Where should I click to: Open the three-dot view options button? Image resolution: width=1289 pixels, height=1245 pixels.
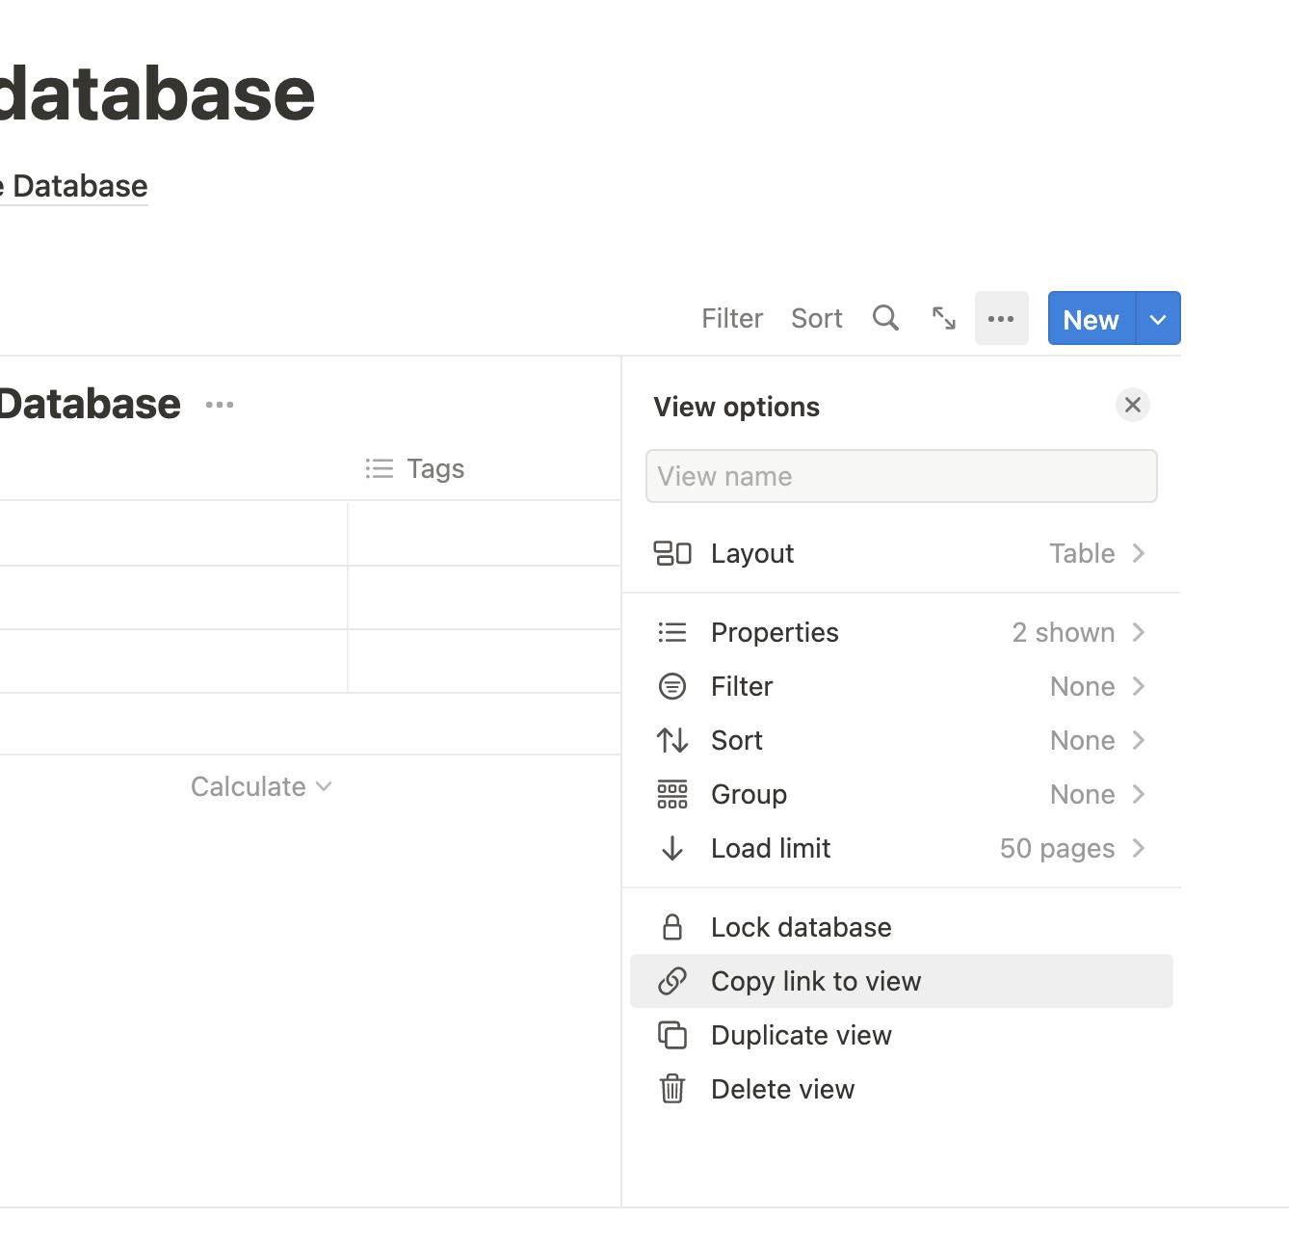[x=1001, y=318]
